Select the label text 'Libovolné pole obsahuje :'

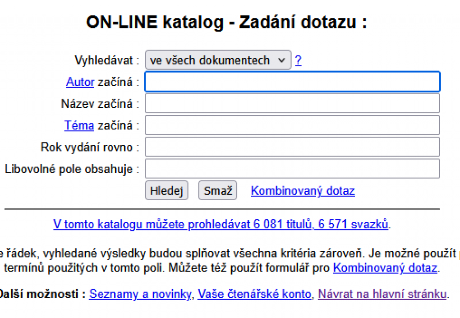[72, 169]
